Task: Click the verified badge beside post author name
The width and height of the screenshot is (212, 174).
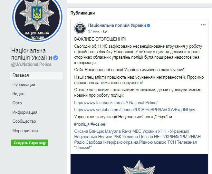Action: tap(149, 25)
